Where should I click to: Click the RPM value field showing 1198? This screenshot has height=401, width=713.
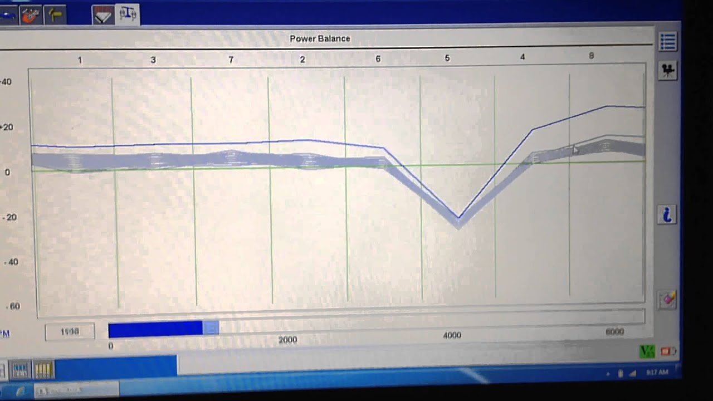pyautogui.click(x=70, y=331)
